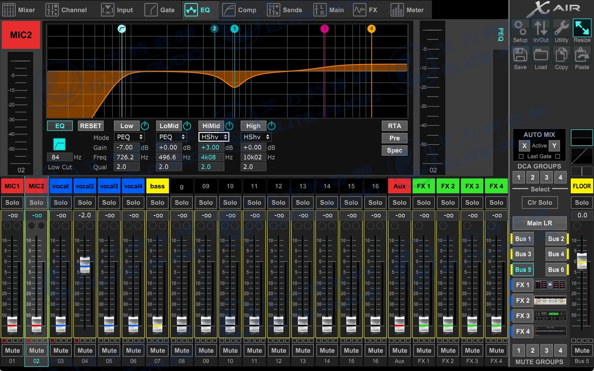Click the Low band frequency field 726.2
This screenshot has height=371, width=594.
(x=126, y=157)
